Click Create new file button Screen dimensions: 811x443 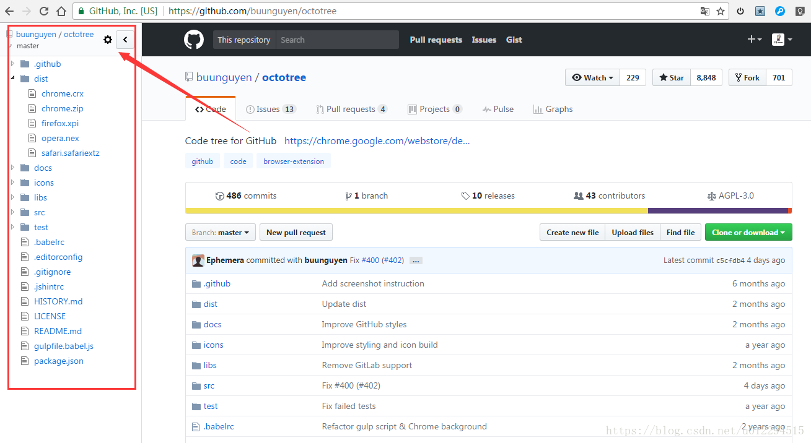tap(572, 233)
